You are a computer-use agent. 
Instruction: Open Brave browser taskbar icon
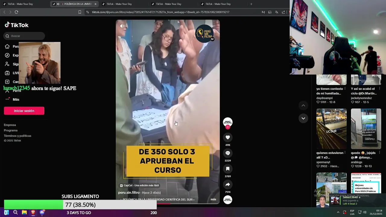click(33, 212)
